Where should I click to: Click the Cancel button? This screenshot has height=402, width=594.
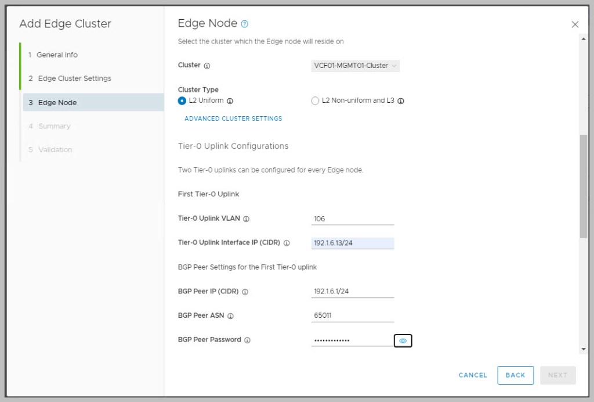click(473, 375)
